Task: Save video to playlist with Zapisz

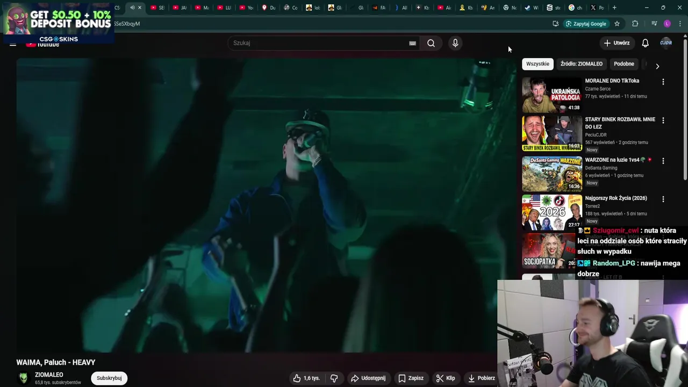Action: click(411, 378)
